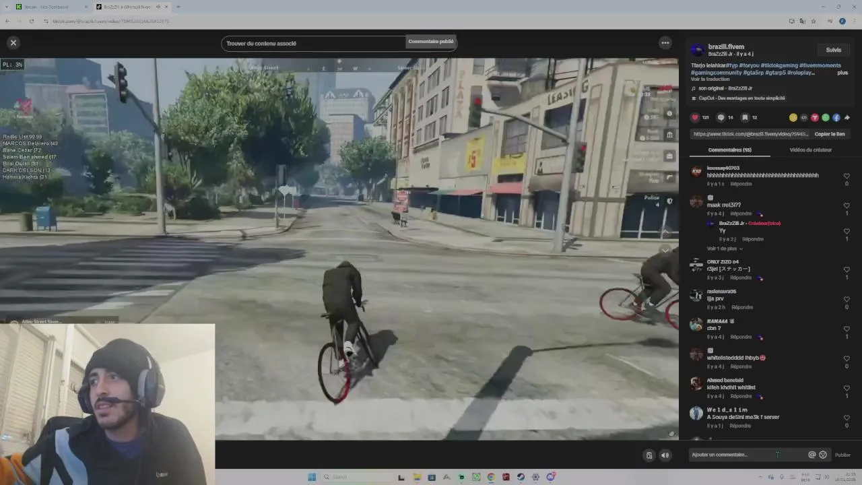
Task: Bookmark the page with star icon
Action: click(813, 21)
